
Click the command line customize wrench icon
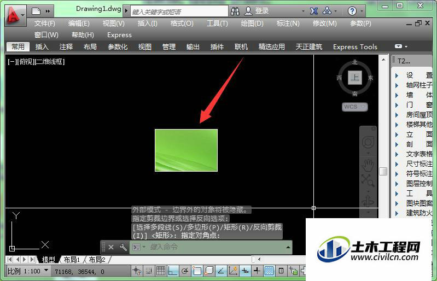(x=123, y=247)
